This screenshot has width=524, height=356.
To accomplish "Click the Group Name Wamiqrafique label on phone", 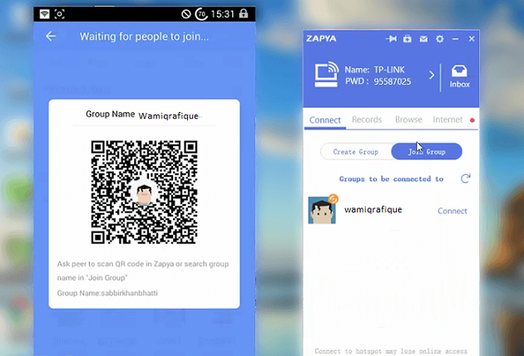I will click(x=142, y=115).
